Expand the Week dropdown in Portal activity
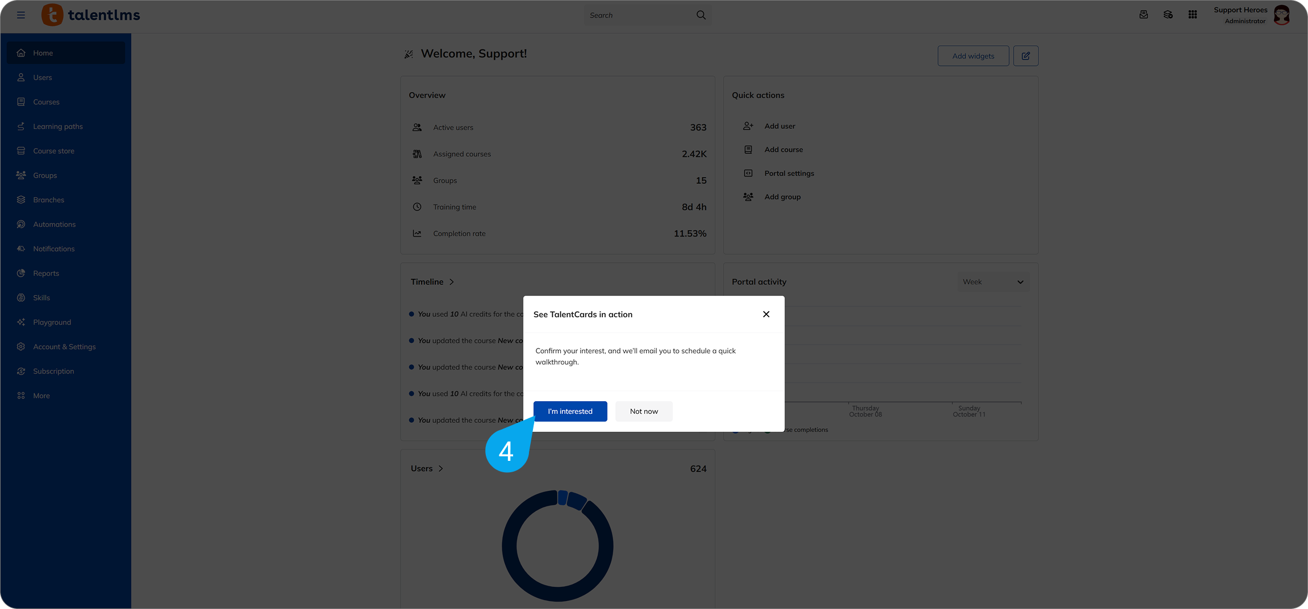This screenshot has width=1308, height=609. (x=993, y=282)
